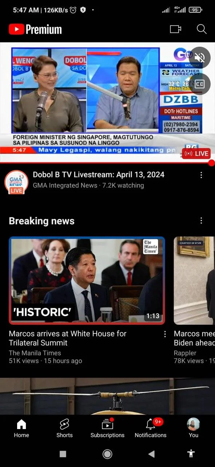Toggle closed captions on the preview

pos(199,84)
